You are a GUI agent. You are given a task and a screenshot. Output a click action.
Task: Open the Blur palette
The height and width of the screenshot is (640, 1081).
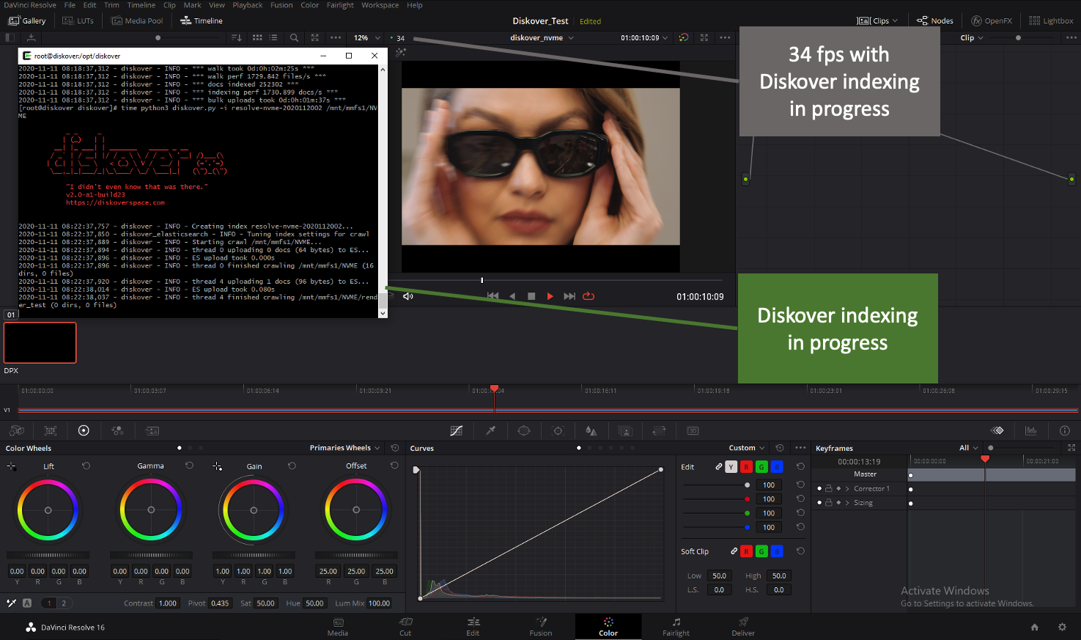pos(591,431)
